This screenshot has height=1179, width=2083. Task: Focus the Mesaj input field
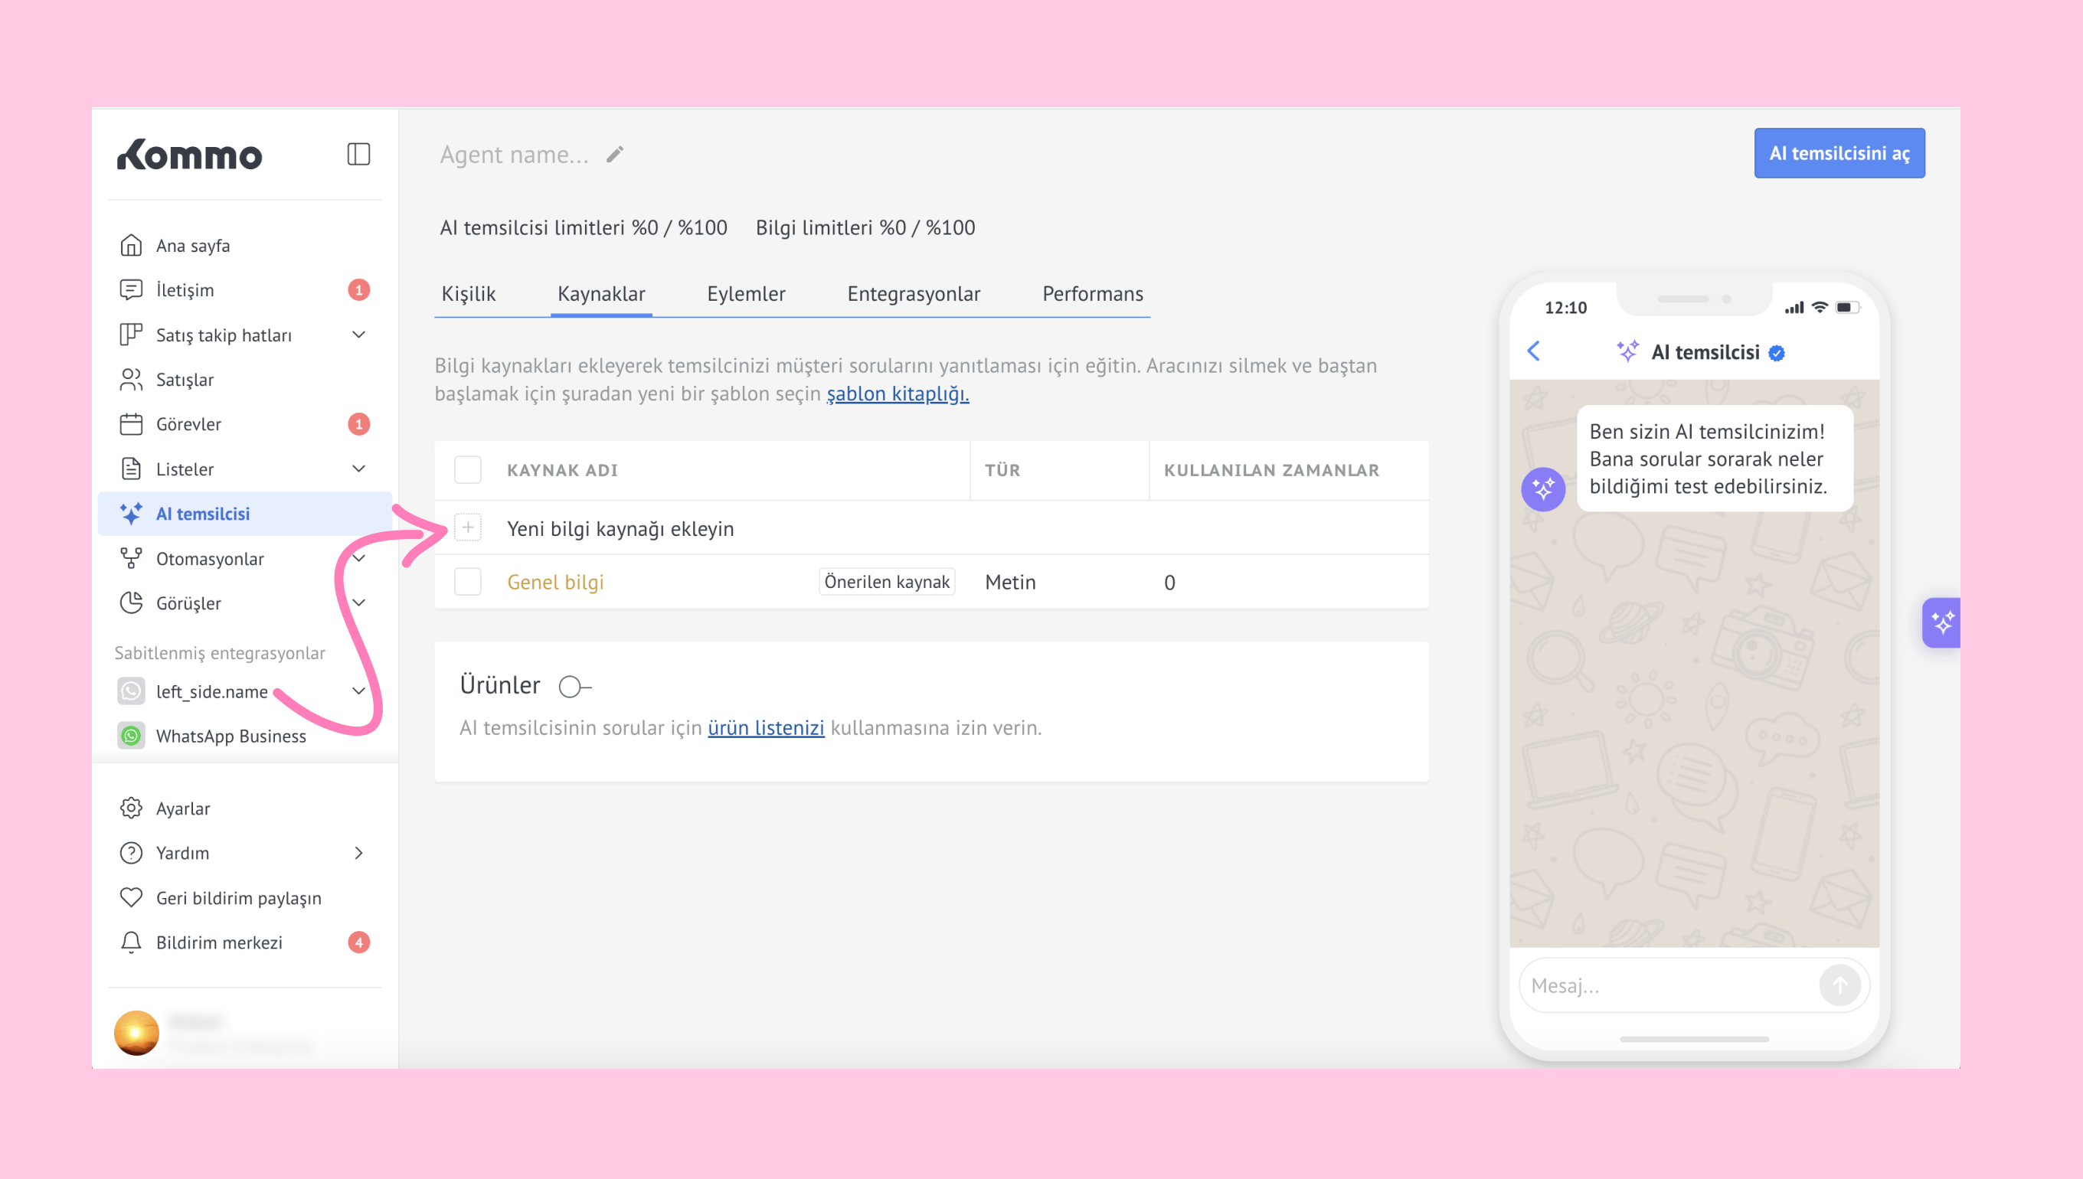coord(1669,985)
